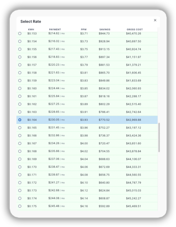Click the $42,060.93 gross cost value

133,88
